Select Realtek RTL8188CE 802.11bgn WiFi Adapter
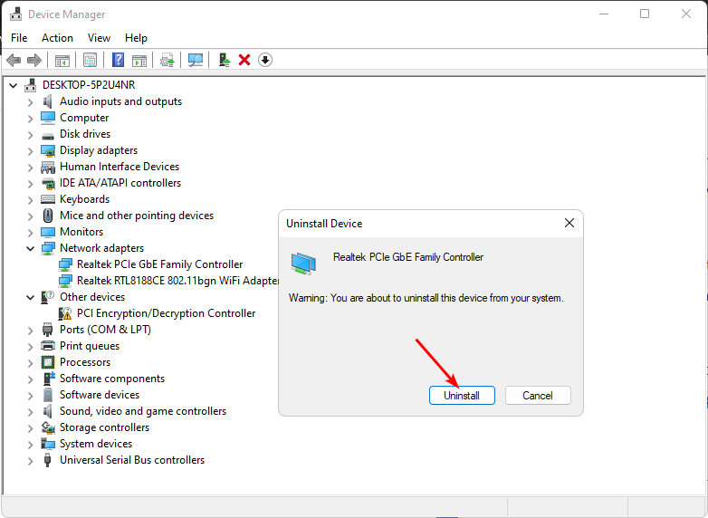The image size is (708, 518). click(x=177, y=281)
